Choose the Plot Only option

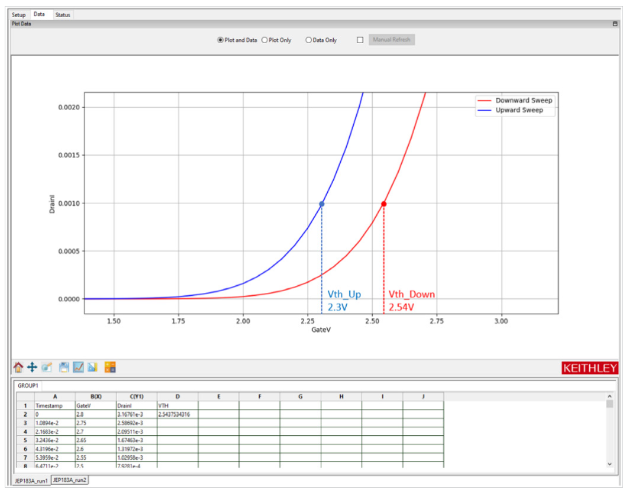click(264, 40)
